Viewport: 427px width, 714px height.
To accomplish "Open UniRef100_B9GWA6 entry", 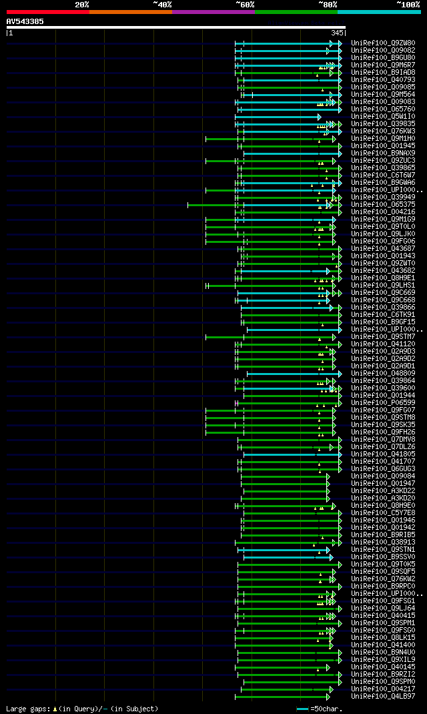I will tap(383, 183).
